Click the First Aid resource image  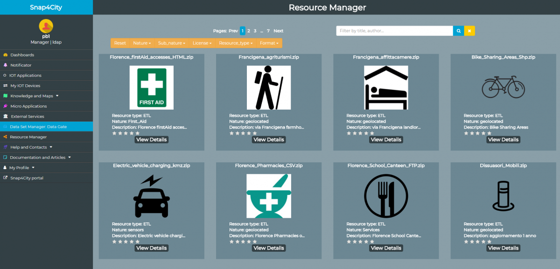[151, 88]
